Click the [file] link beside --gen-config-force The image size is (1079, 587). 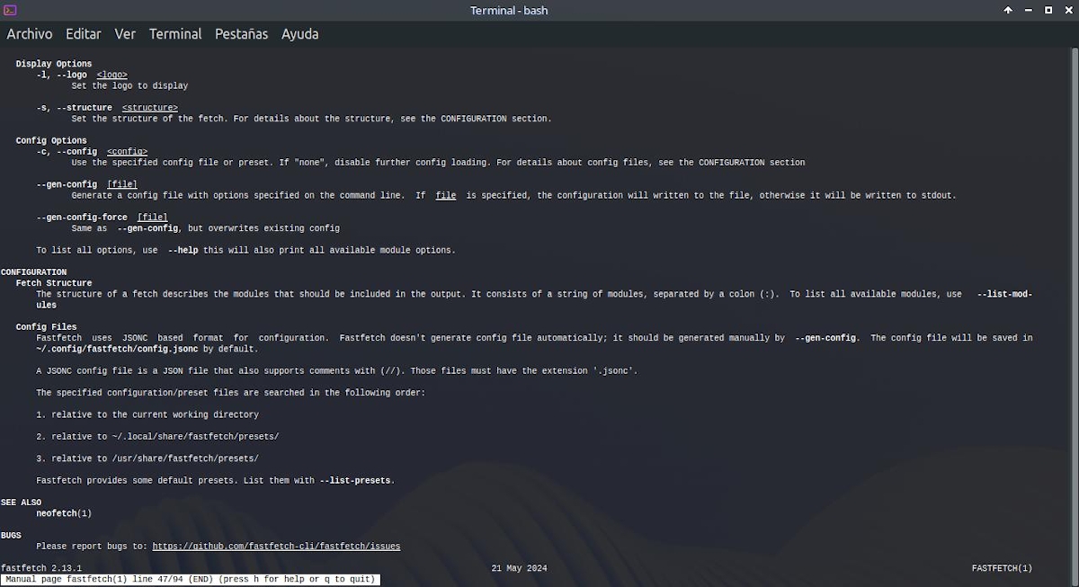[152, 217]
